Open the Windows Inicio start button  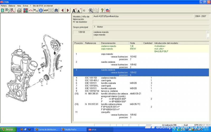(x=8, y=130)
